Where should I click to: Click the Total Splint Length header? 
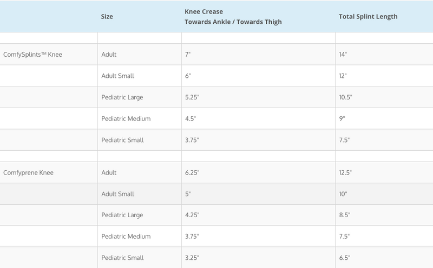(x=368, y=17)
